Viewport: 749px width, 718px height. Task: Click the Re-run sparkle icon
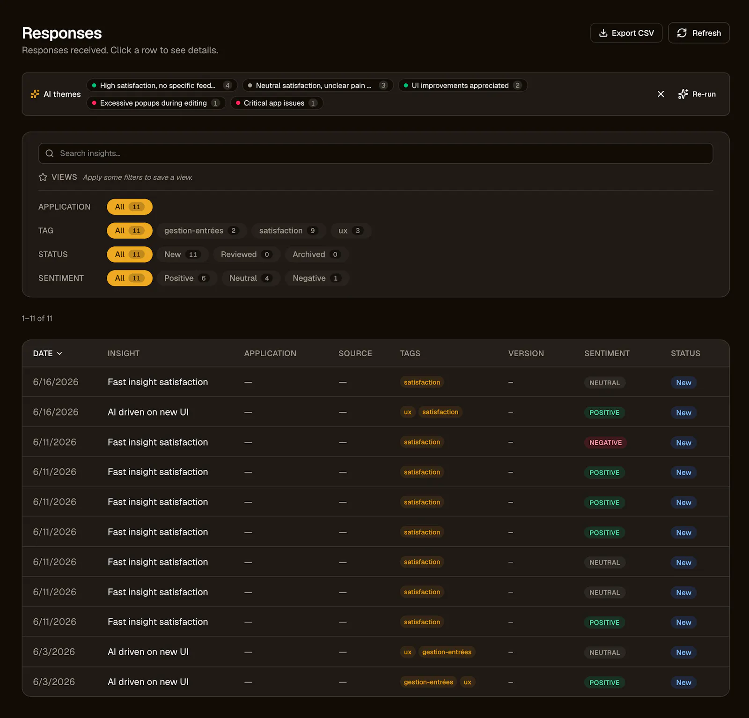coord(683,94)
